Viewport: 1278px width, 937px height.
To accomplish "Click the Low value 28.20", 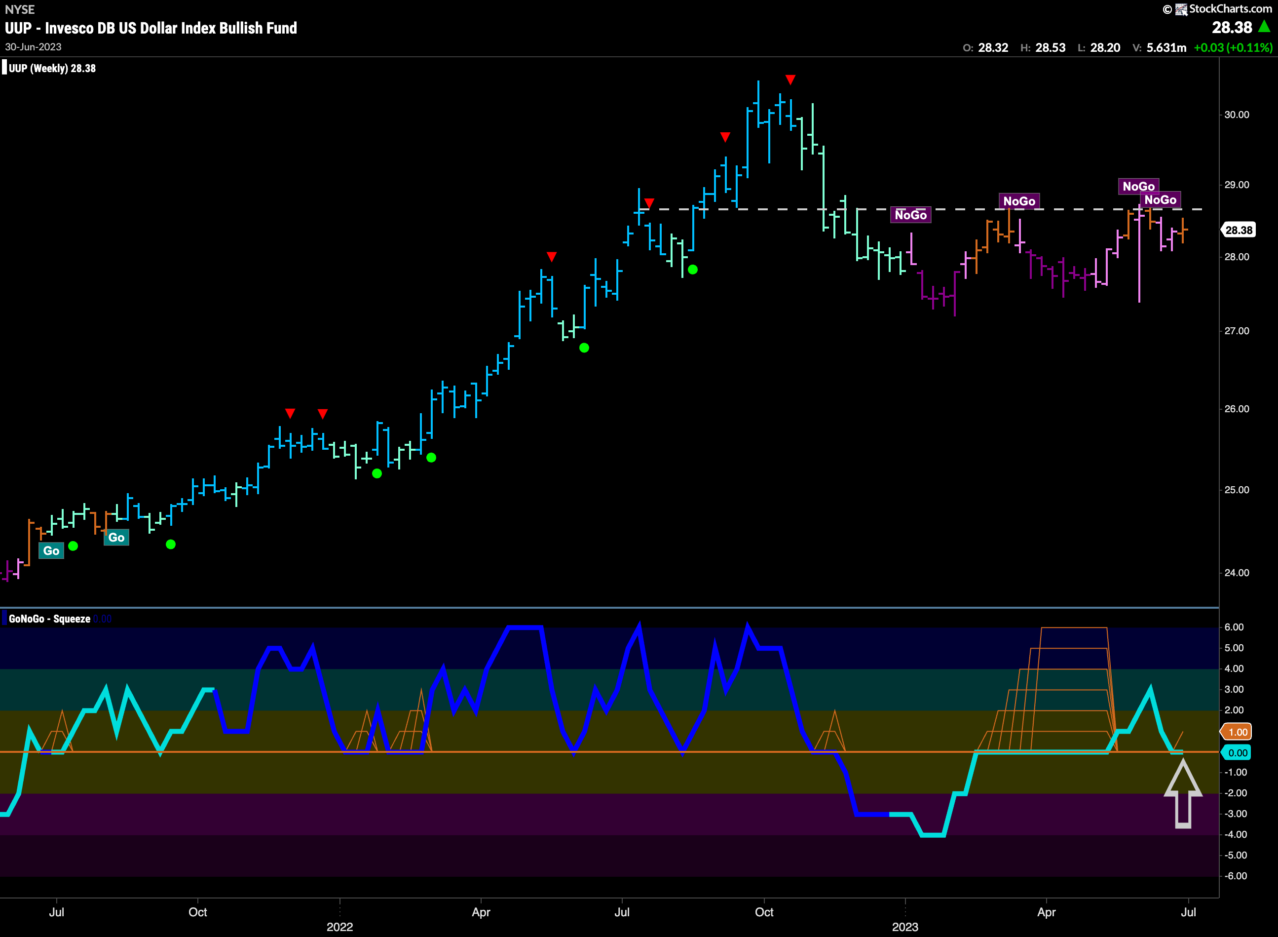I will [x=1105, y=48].
